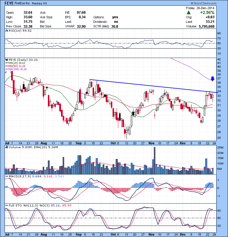Select the FEYE ticker symbol in the title
228x237 pixels.
point(9,3)
